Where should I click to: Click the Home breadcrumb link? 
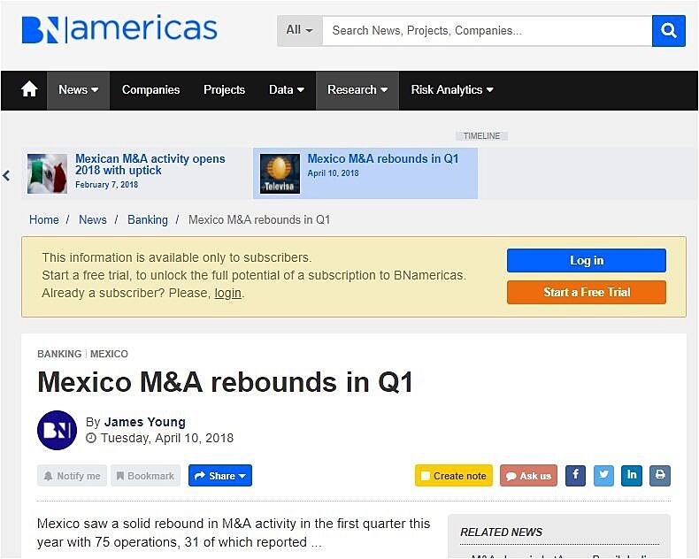(43, 219)
